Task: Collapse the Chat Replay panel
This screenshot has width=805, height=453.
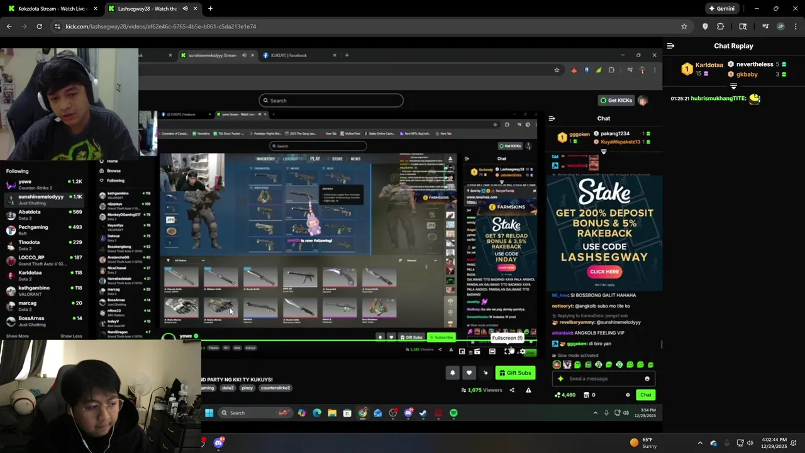Action: click(670, 46)
